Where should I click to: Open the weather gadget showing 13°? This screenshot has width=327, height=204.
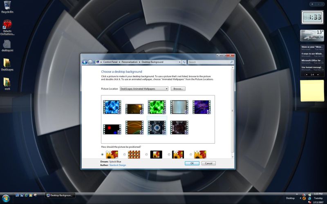[312, 35]
